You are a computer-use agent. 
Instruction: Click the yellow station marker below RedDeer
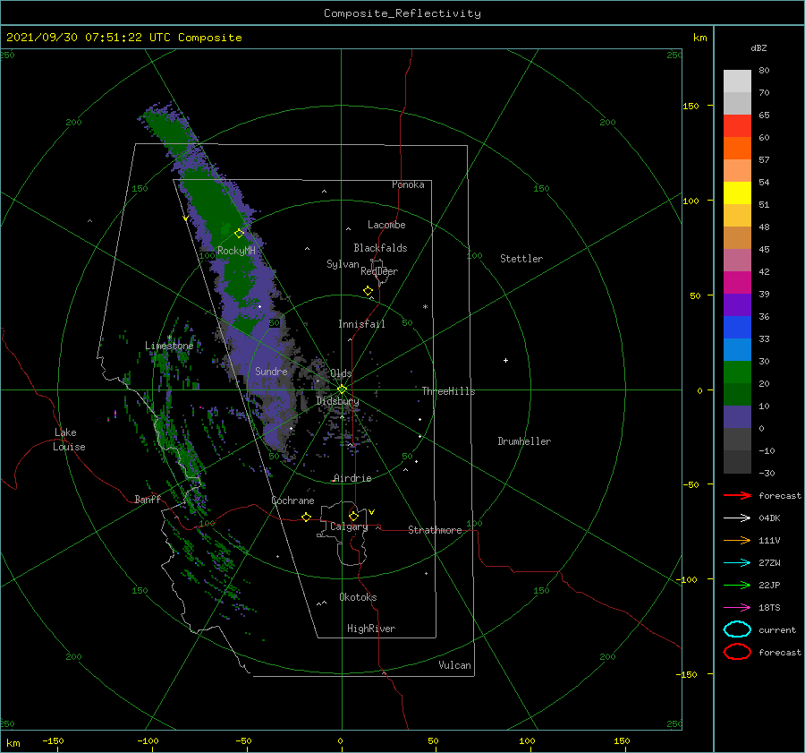[369, 291]
